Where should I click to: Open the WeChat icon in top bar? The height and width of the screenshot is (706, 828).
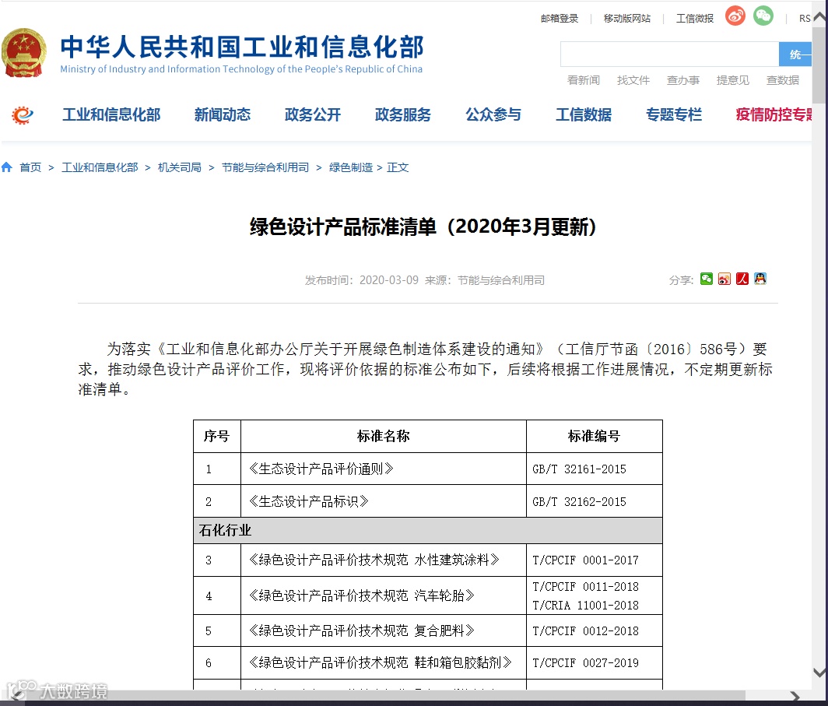click(x=763, y=16)
